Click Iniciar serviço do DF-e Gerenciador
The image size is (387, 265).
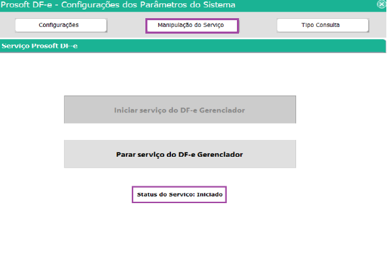click(180, 110)
